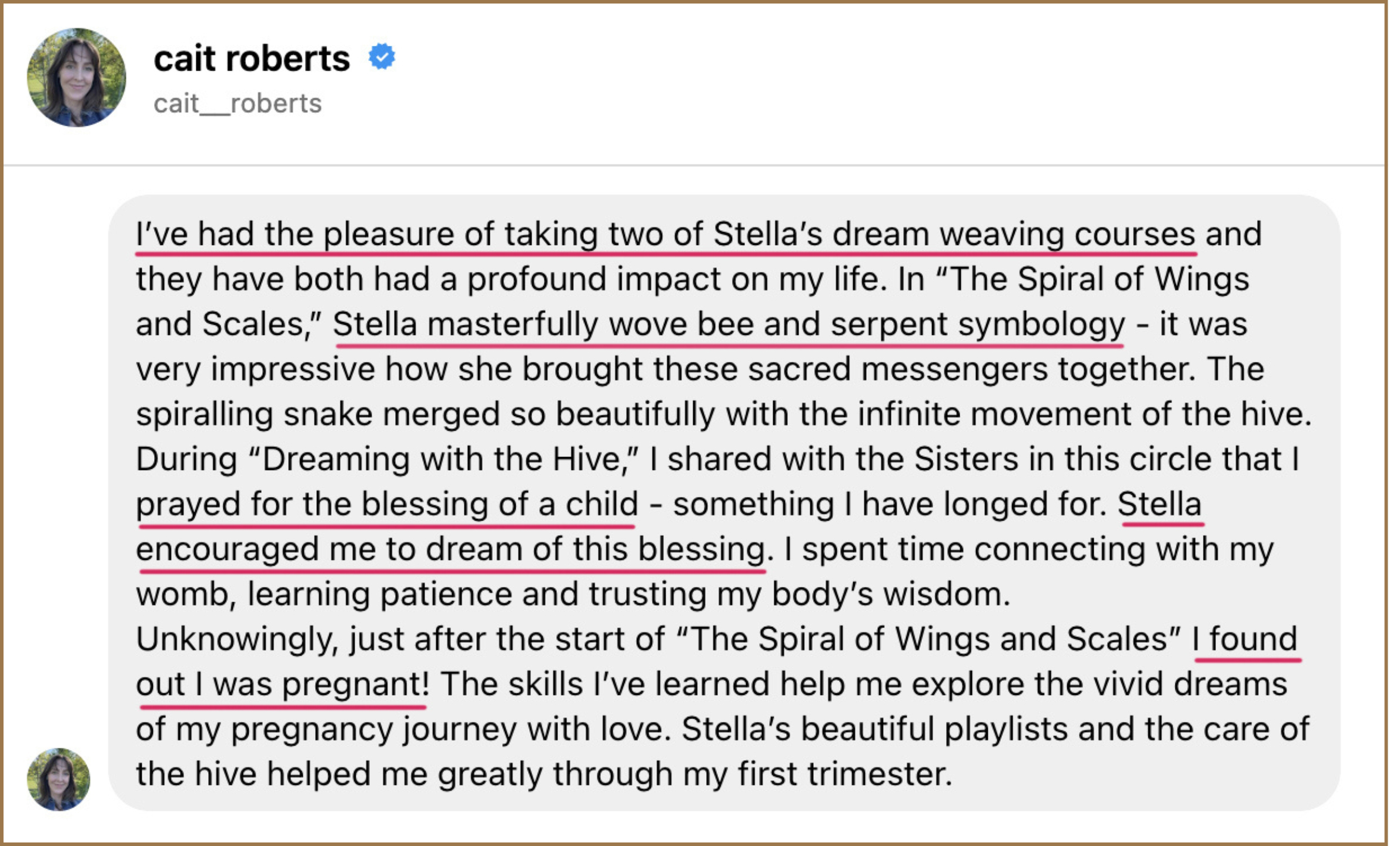Click the words "very impressive" in the testimonial

(x=255, y=370)
